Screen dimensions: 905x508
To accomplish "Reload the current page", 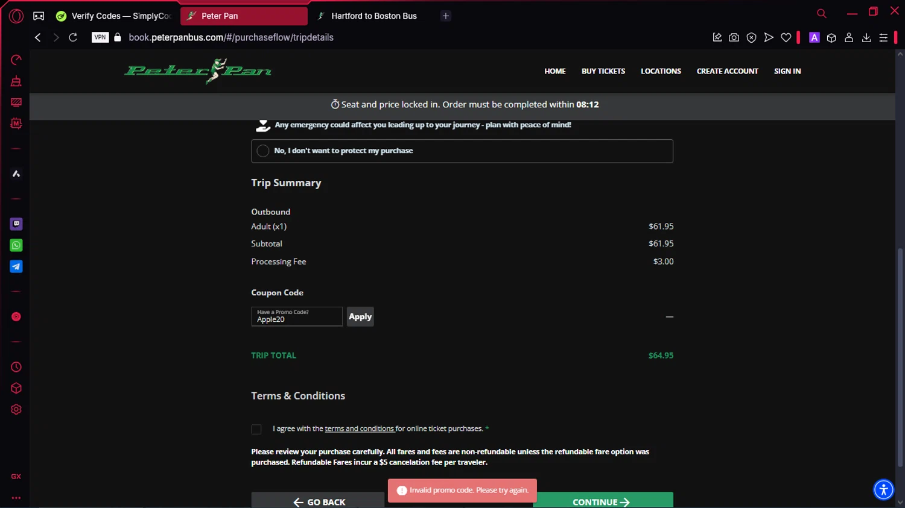I will (73, 37).
